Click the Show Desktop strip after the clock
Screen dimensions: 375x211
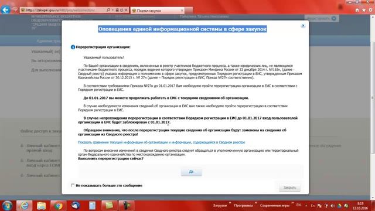point(373,206)
